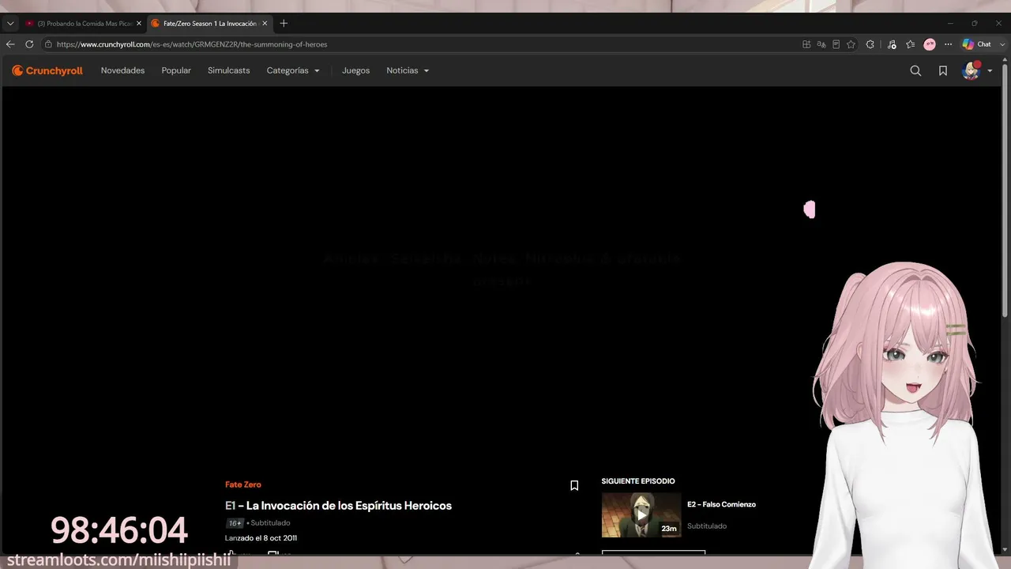Play the E2 next episode thumbnail
Viewport: 1011px width, 569px height.
click(641, 514)
